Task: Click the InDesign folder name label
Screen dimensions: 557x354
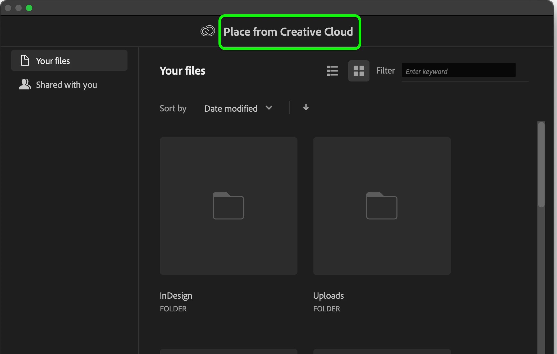Action: [x=176, y=296]
